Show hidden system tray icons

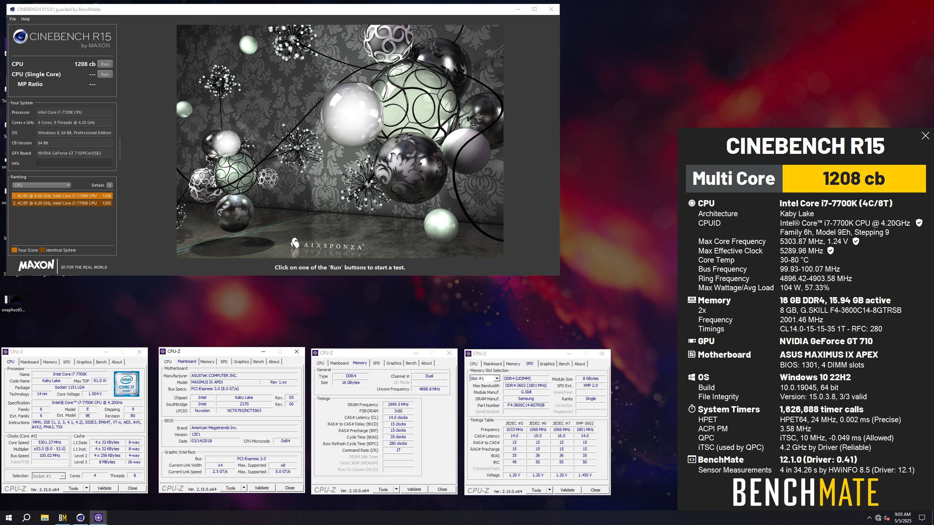point(869,518)
